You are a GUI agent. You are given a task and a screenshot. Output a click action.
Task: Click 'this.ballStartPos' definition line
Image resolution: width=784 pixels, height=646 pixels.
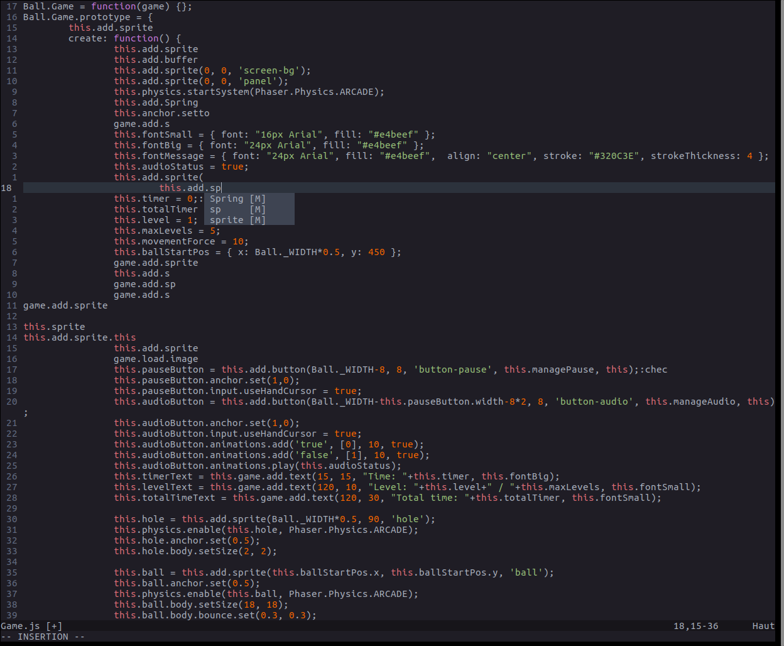click(x=258, y=252)
